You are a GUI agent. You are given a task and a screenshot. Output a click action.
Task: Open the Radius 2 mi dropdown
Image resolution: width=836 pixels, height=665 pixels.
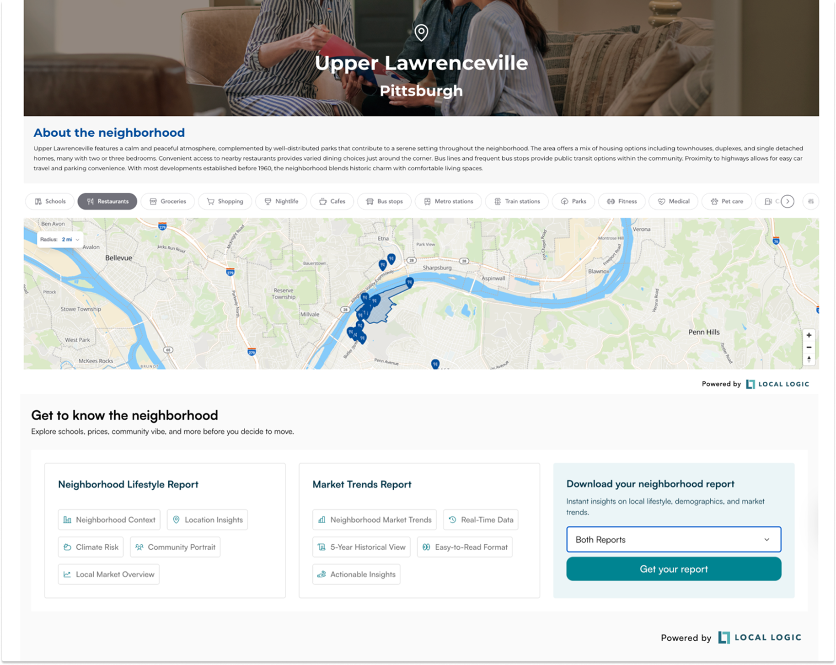pos(59,239)
